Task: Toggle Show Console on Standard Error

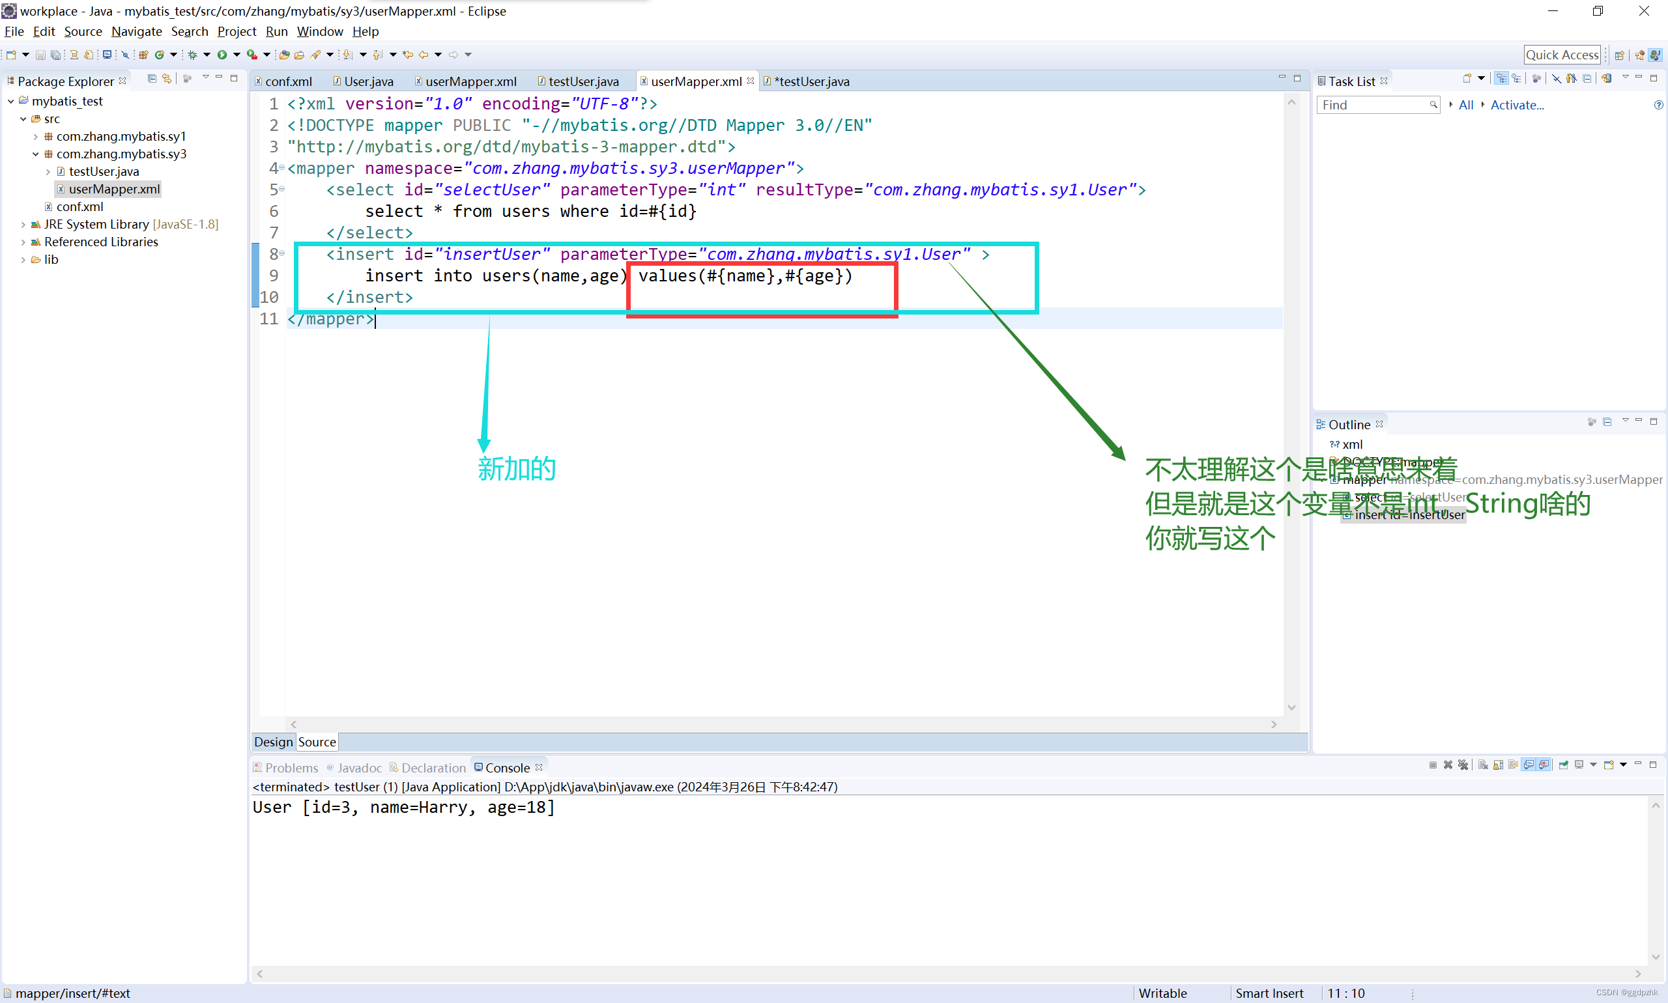Action: click(1544, 765)
